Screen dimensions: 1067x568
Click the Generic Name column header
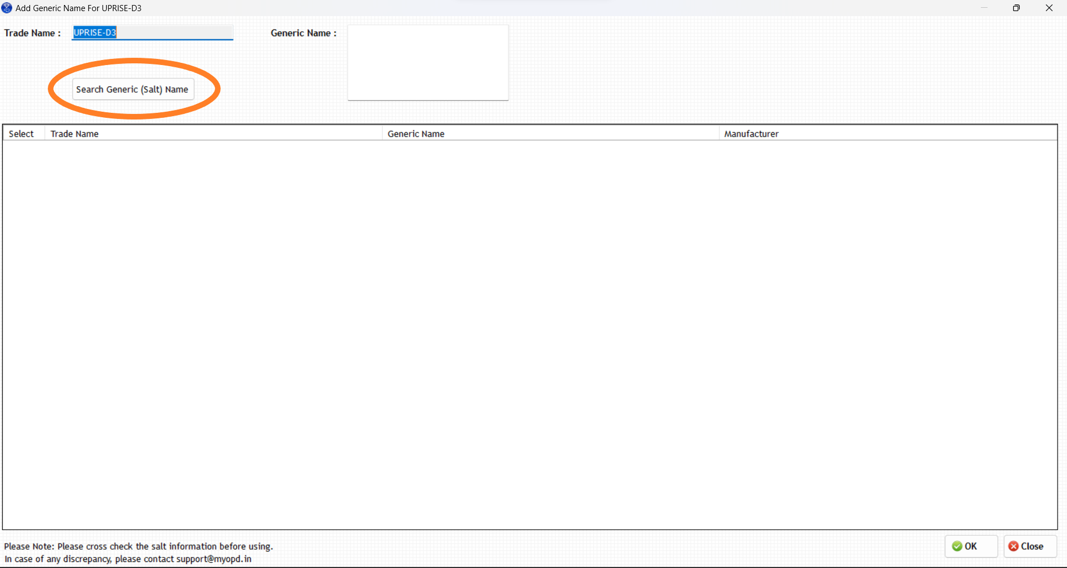click(416, 134)
